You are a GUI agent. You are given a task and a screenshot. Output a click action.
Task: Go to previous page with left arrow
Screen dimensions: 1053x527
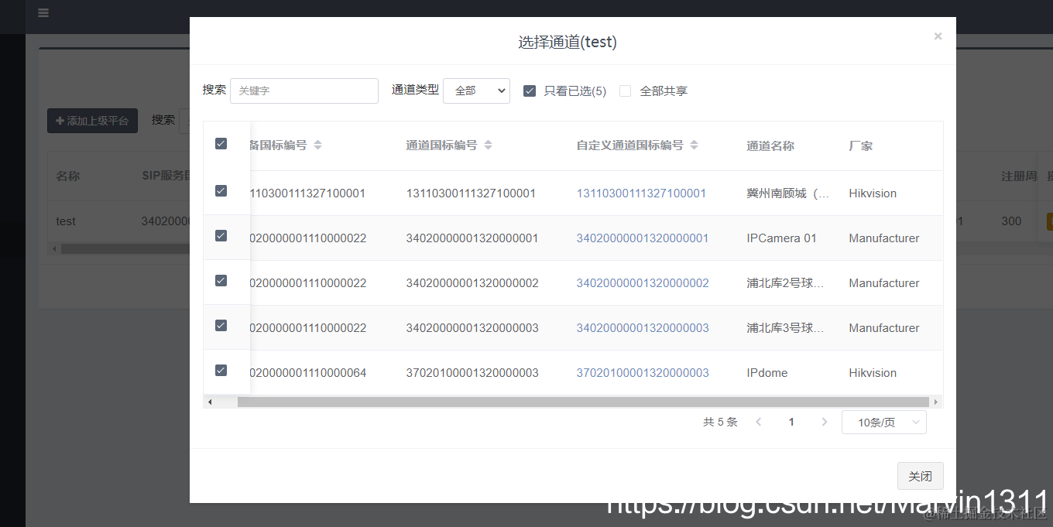click(758, 422)
